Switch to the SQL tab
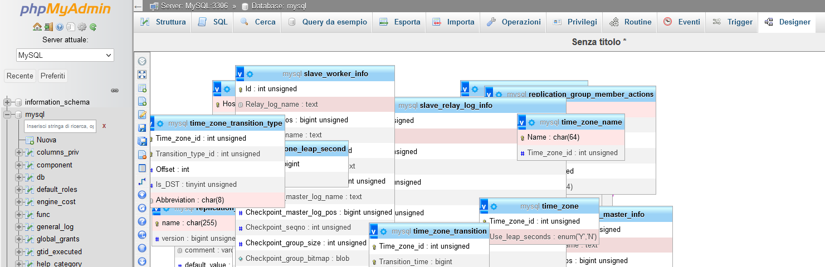 213,22
